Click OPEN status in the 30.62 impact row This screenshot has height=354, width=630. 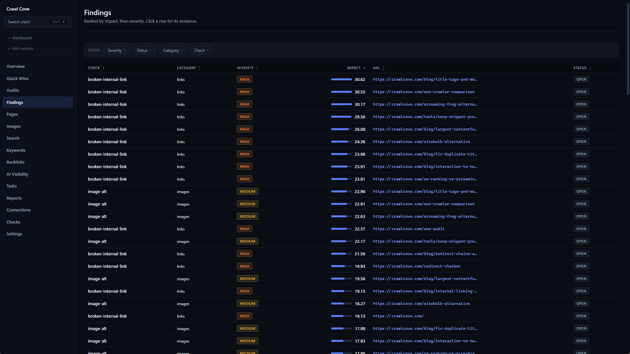[x=581, y=79]
